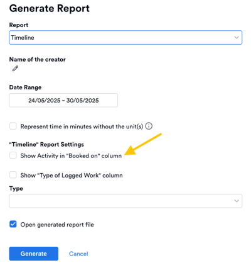The width and height of the screenshot is (251, 265).
Task: Click the "Name of the creator" label
Action: [38, 59]
